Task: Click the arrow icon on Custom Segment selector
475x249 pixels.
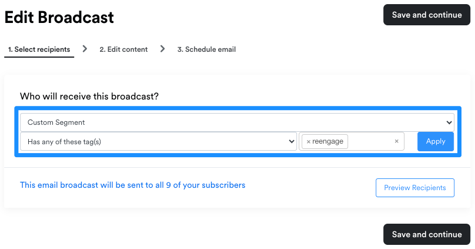Action: [449, 122]
